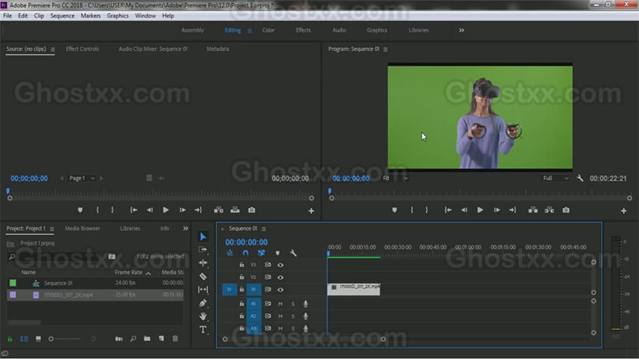Click the purple label swatch of mp4 clip
The width and height of the screenshot is (639, 359).
point(12,294)
